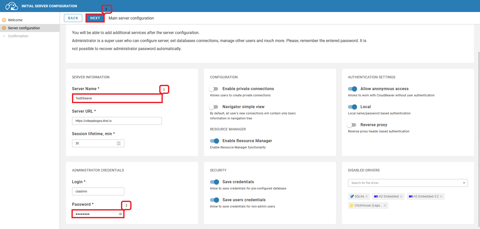Remove the H2 Embedded driver tag
Image resolution: width=480 pixels, height=229 pixels.
(x=401, y=196)
